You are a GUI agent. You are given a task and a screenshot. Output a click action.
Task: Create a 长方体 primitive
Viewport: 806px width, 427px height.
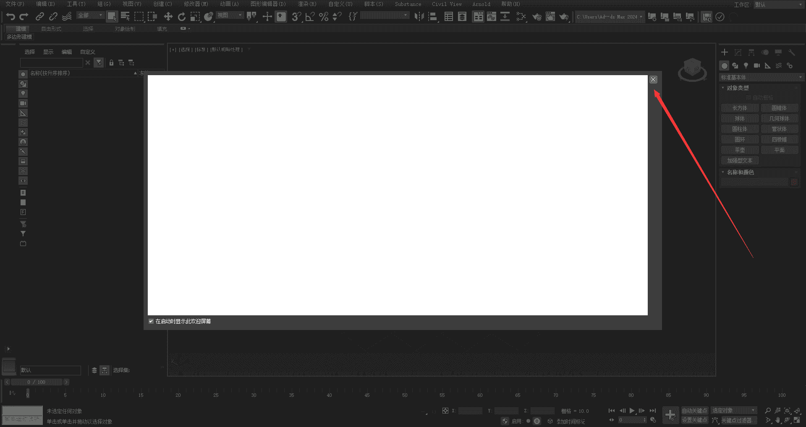pos(740,108)
